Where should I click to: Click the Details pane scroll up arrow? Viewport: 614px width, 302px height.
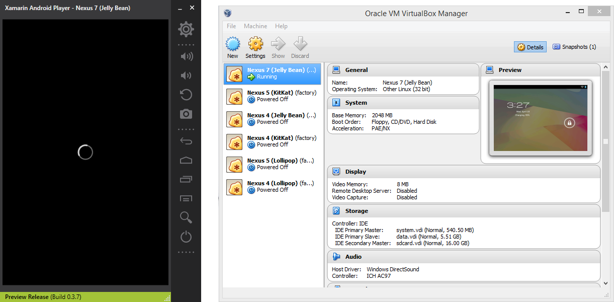tap(606, 67)
